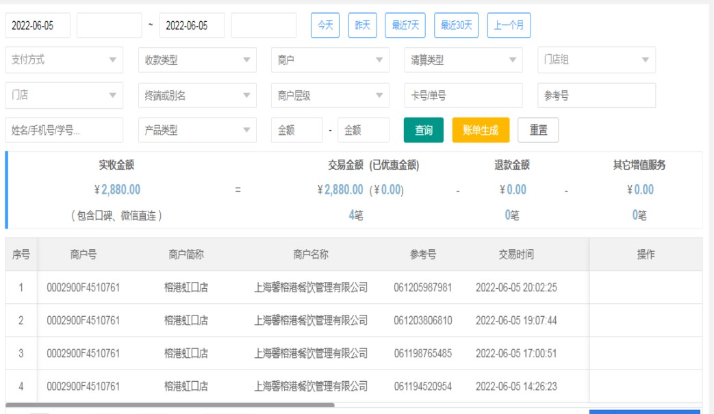The height and width of the screenshot is (414, 714).
Task: Open the 终端或别名 dropdown
Action: 197,96
